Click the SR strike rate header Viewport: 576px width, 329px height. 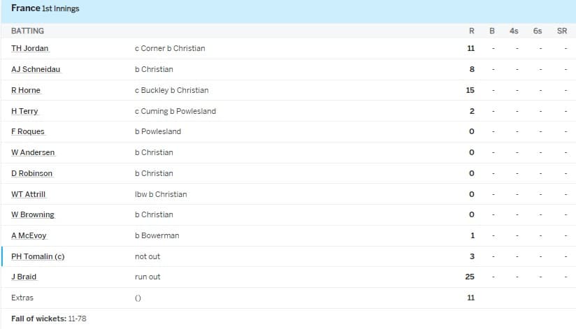click(561, 31)
